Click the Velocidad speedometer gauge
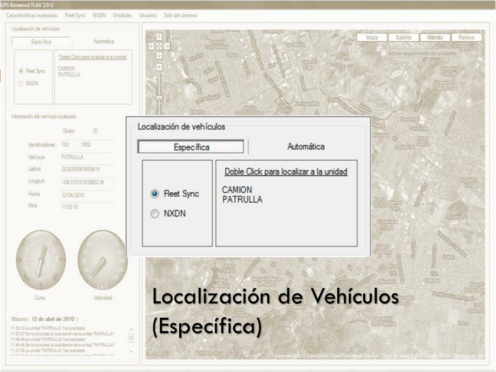Image resolution: width=496 pixels, height=372 pixels. tap(103, 260)
